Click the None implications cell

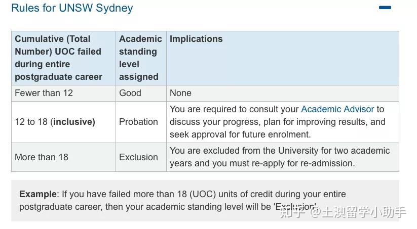pos(181,93)
